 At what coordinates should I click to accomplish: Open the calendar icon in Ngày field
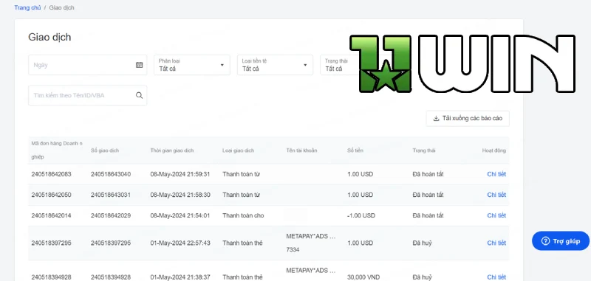click(x=139, y=65)
